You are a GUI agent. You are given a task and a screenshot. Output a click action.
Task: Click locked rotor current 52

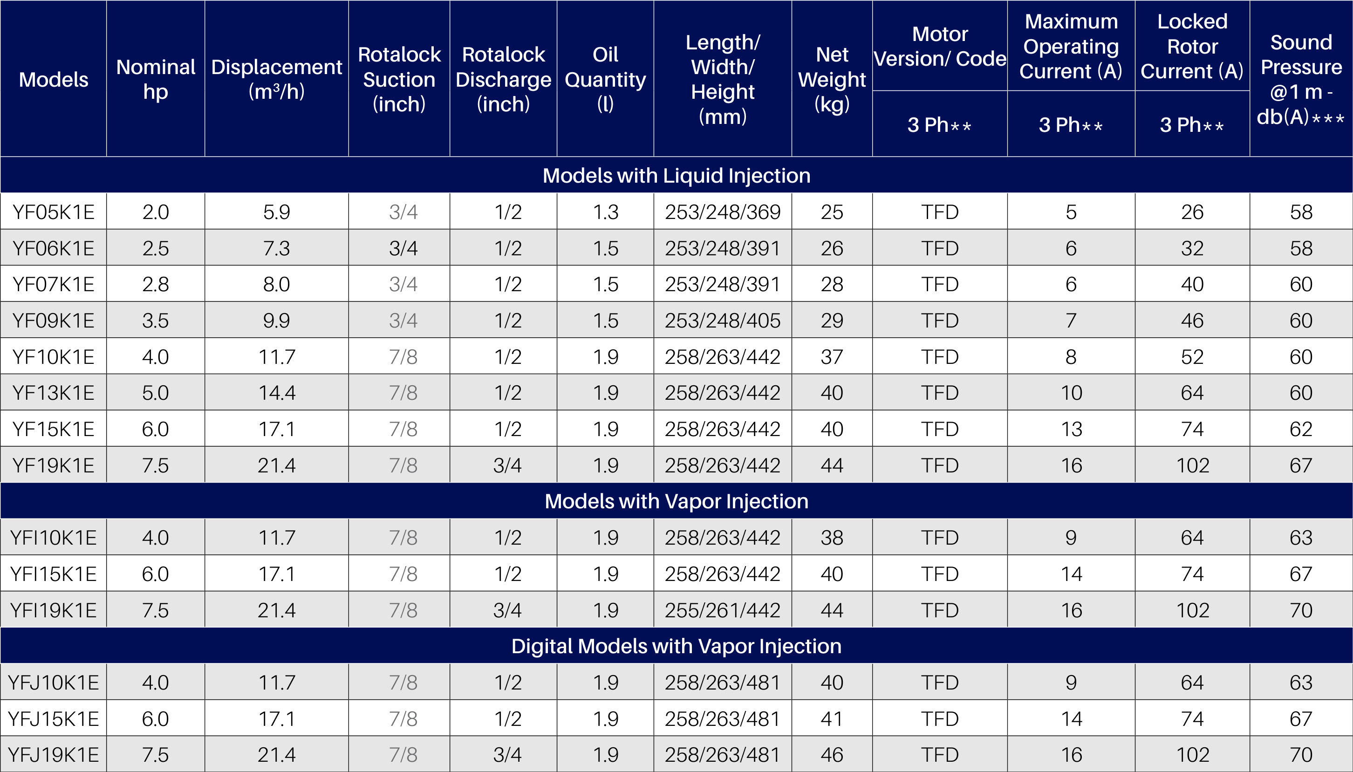click(x=1192, y=357)
